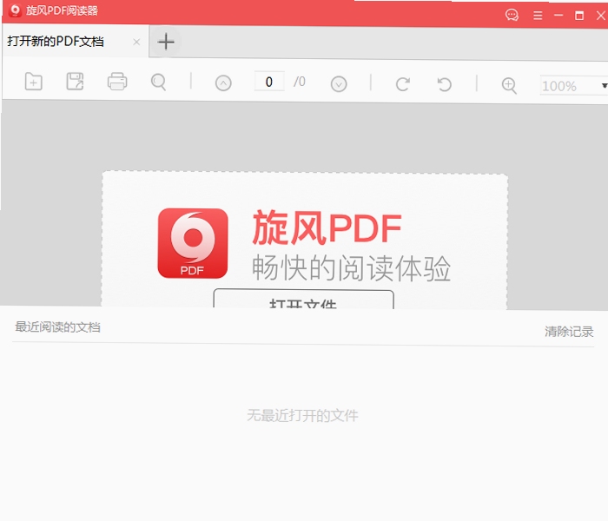Open search with magnifier icon

coord(159,82)
